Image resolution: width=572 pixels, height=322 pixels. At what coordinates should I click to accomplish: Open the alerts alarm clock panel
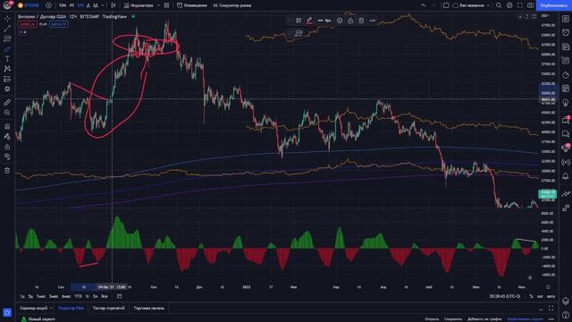click(566, 32)
